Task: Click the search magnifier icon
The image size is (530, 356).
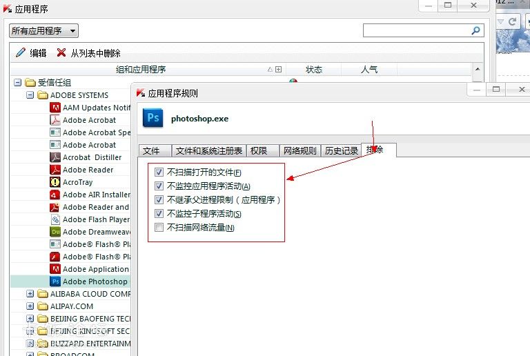Action: click(475, 31)
